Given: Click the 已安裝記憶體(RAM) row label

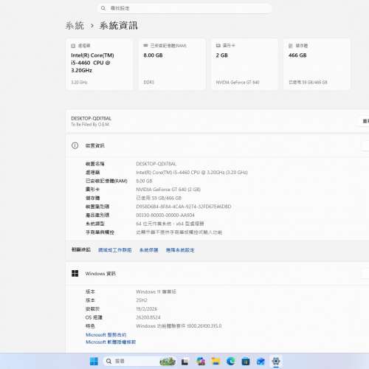Looking at the screenshot, I should pos(106,181).
